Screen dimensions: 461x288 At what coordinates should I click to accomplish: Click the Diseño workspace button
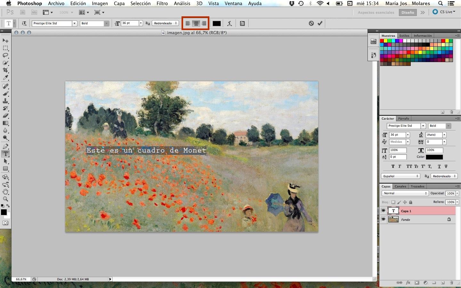tap(408, 12)
